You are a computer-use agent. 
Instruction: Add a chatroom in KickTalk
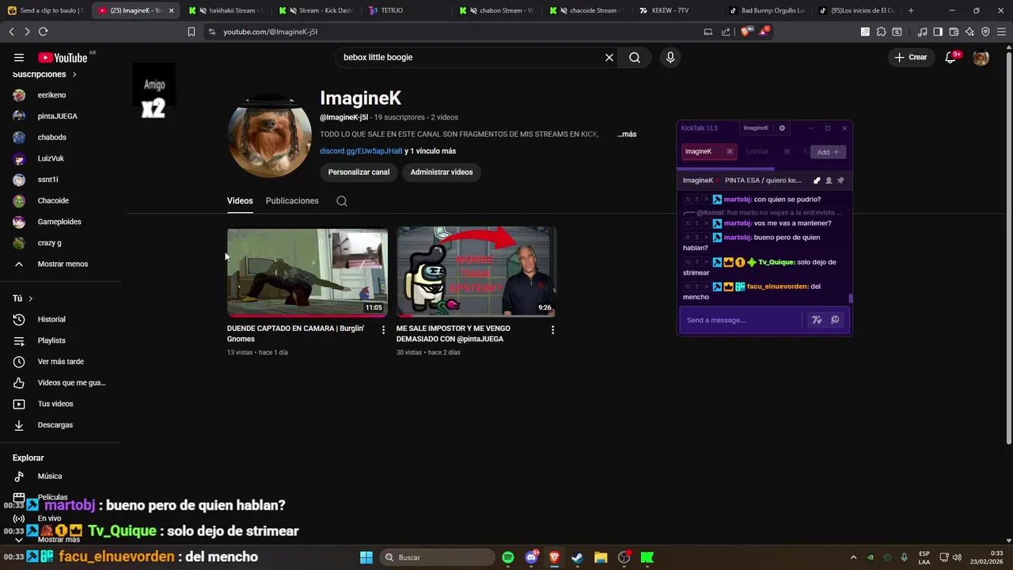tap(828, 152)
